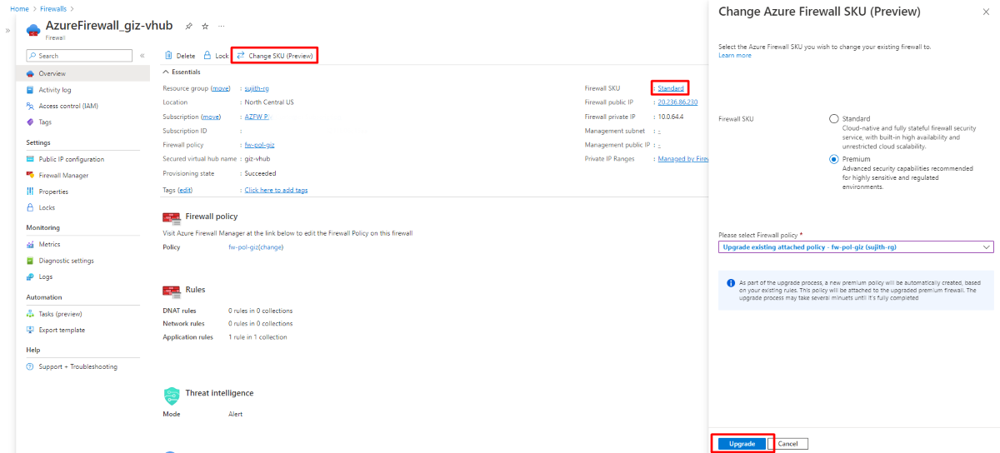
Task: Open the fw-pol-giz firewall policy link in Essentials
Action: point(259,145)
